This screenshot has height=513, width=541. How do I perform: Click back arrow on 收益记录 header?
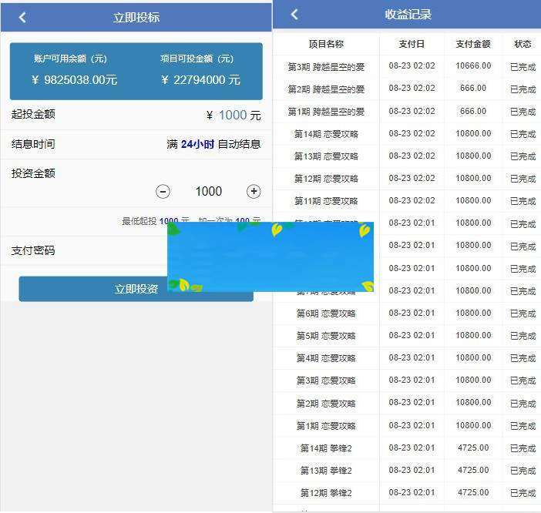(294, 15)
